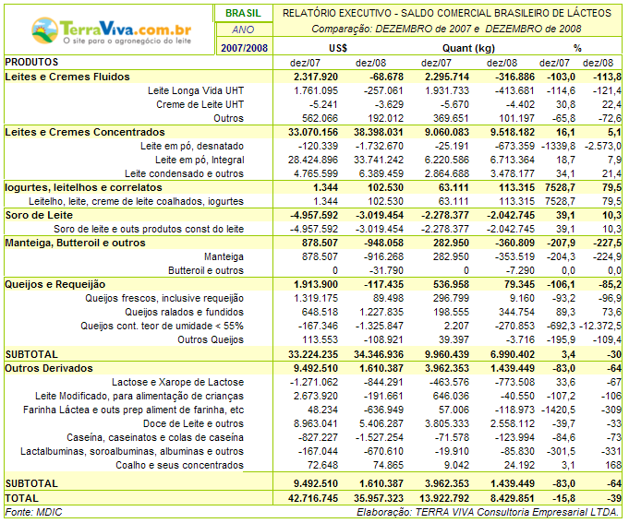629x523 pixels.
Task: Click Leite Longa Vida UHT label
Action: coord(196,91)
